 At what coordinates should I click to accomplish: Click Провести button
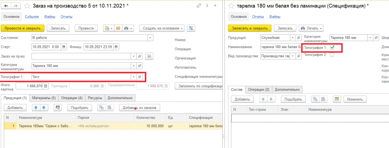[86, 28]
